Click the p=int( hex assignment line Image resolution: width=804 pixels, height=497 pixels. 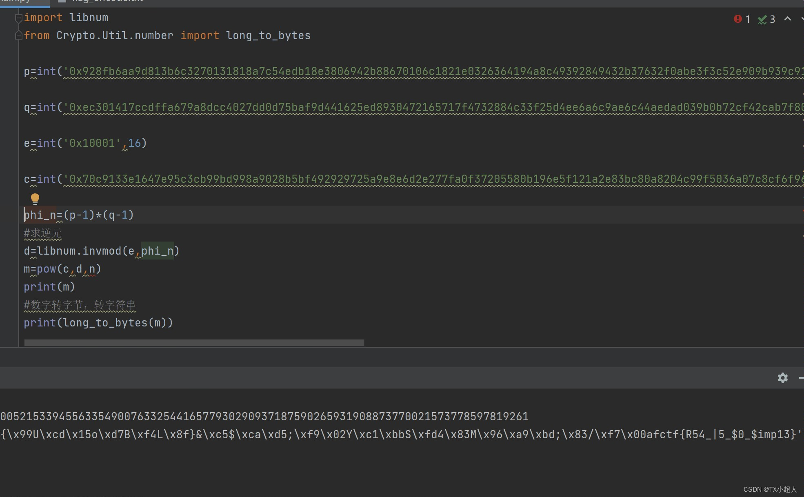coord(413,72)
